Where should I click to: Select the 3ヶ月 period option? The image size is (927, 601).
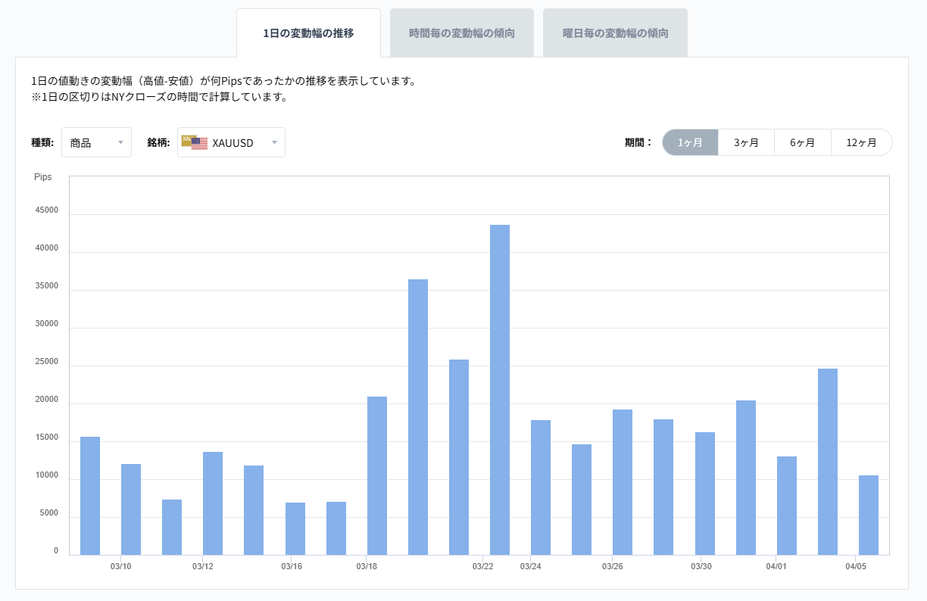[x=746, y=142]
